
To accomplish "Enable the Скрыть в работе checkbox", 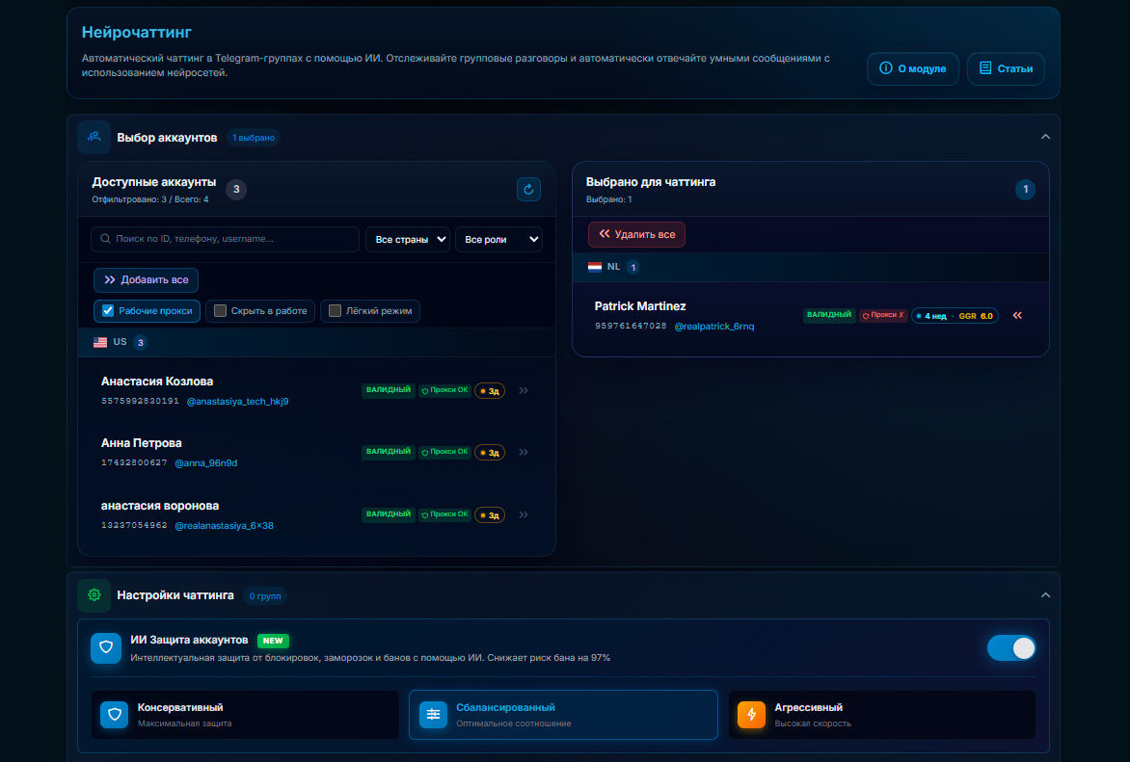I will pos(221,310).
